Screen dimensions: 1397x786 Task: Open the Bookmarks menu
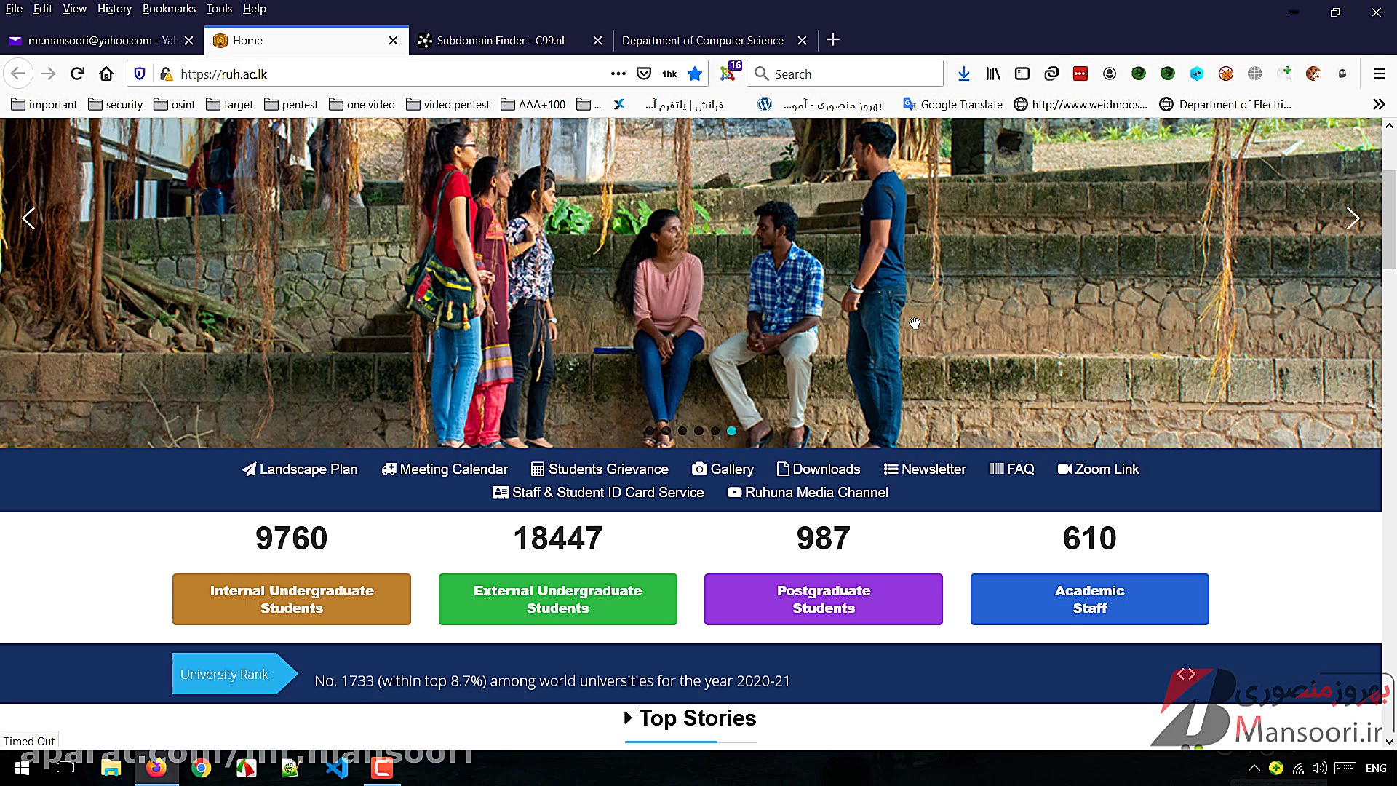point(169,9)
